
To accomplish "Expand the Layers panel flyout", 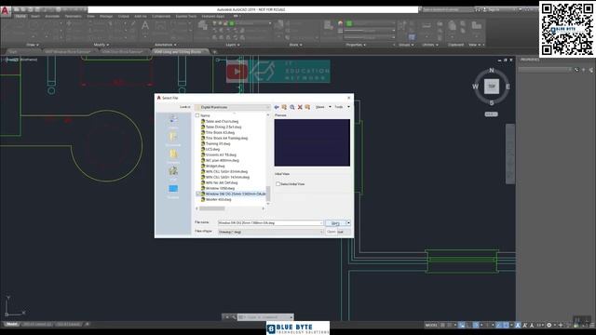I will pyautogui.click(x=233, y=45).
